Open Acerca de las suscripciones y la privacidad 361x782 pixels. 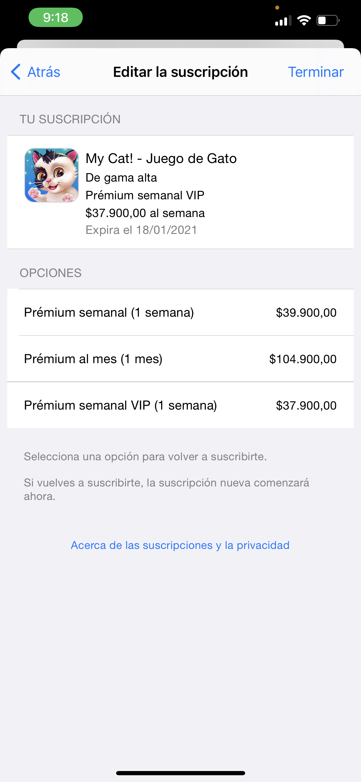click(180, 545)
